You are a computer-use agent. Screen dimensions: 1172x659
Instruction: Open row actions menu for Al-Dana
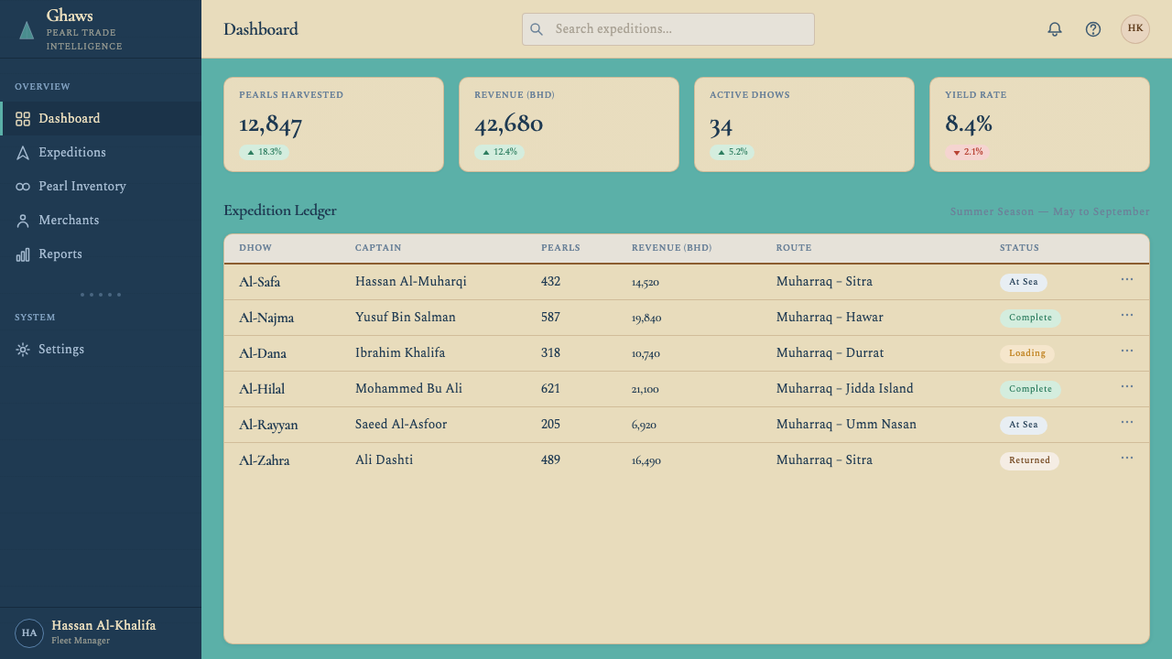click(1127, 351)
